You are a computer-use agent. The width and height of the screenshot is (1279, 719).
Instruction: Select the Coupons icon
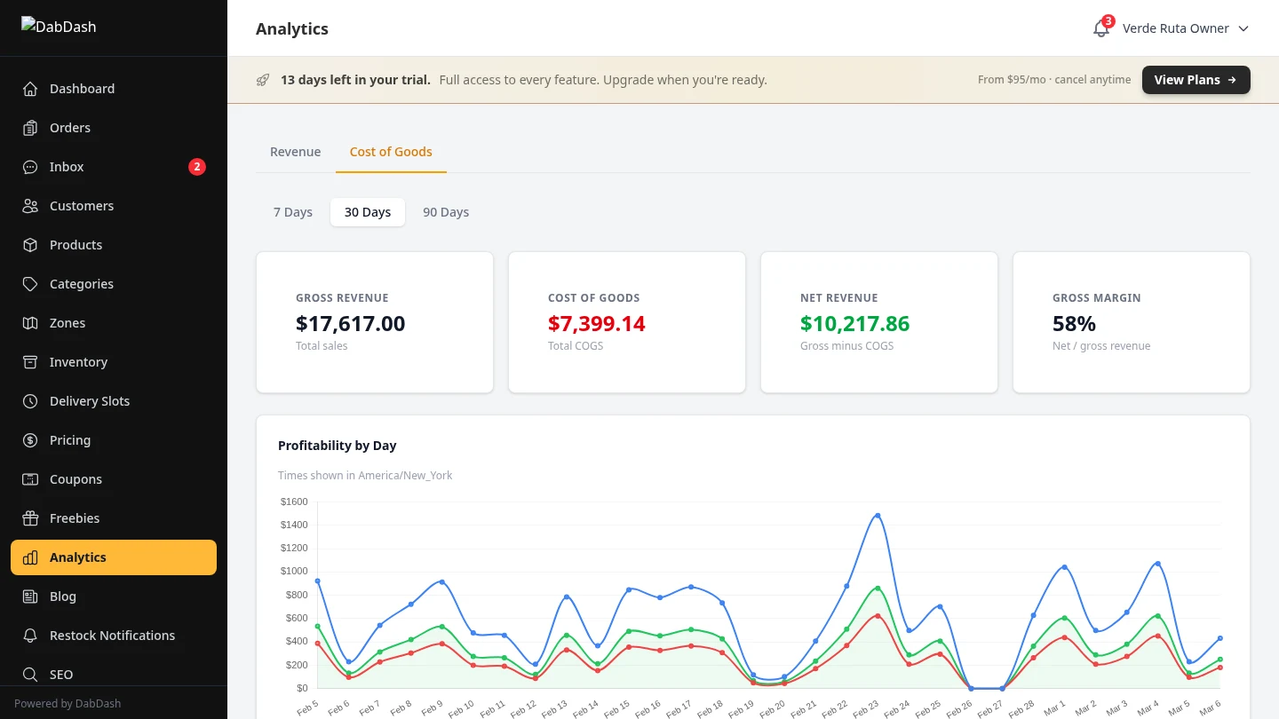click(30, 478)
